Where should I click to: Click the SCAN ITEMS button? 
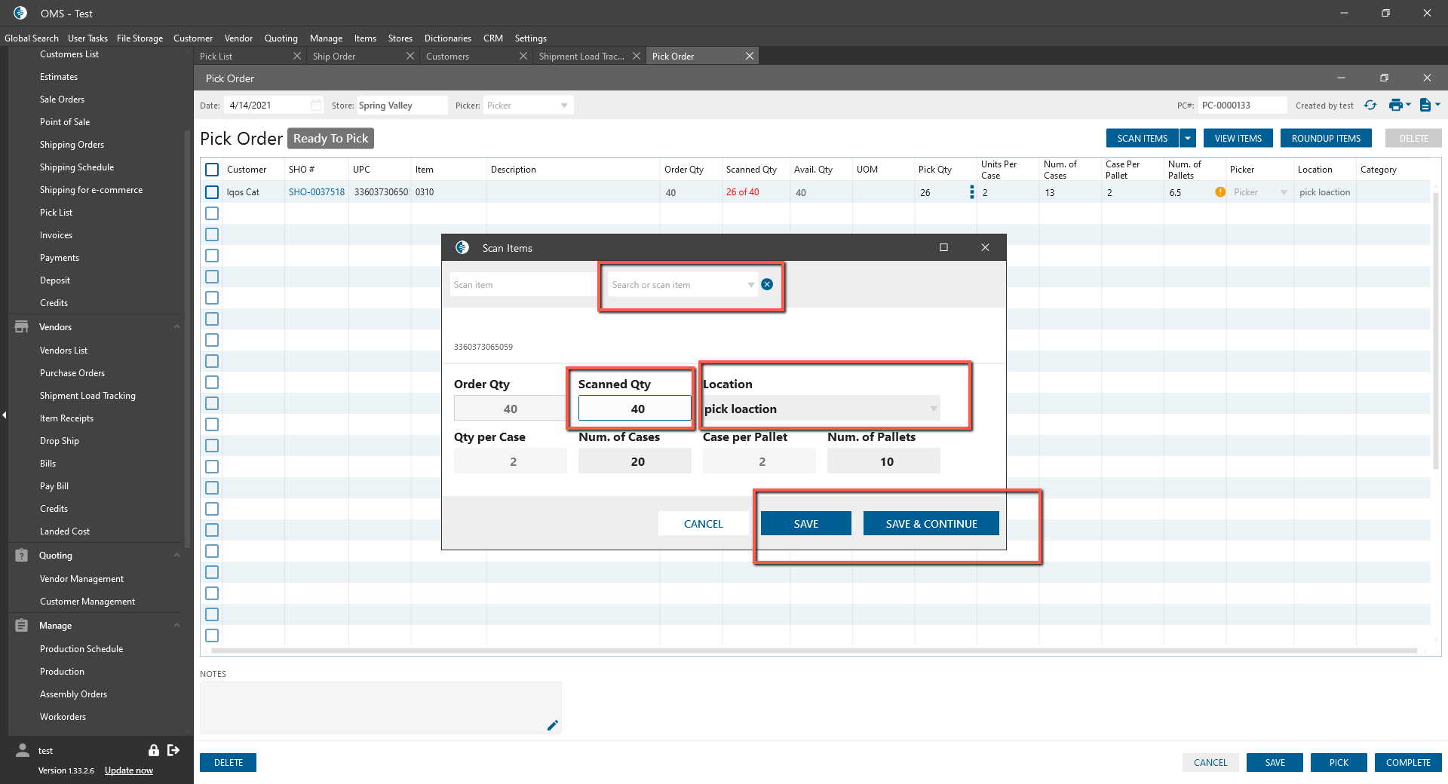point(1143,138)
